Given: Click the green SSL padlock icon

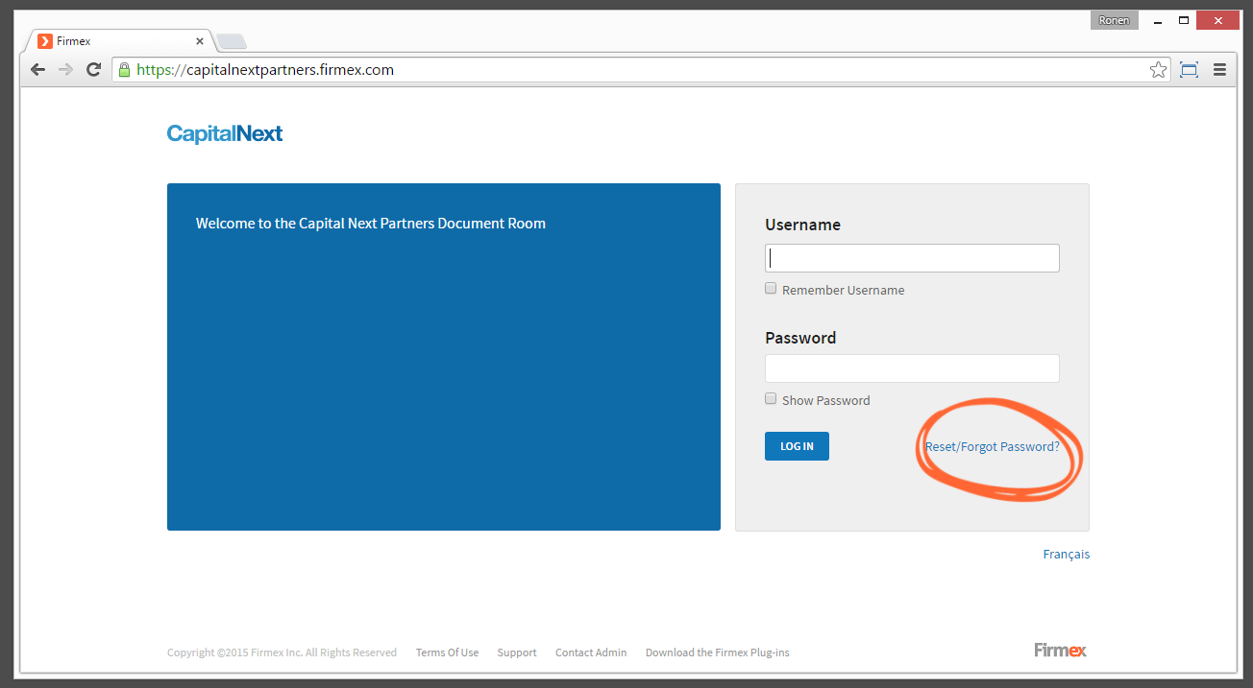Looking at the screenshot, I should pos(124,69).
